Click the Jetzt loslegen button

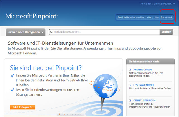[22, 107]
